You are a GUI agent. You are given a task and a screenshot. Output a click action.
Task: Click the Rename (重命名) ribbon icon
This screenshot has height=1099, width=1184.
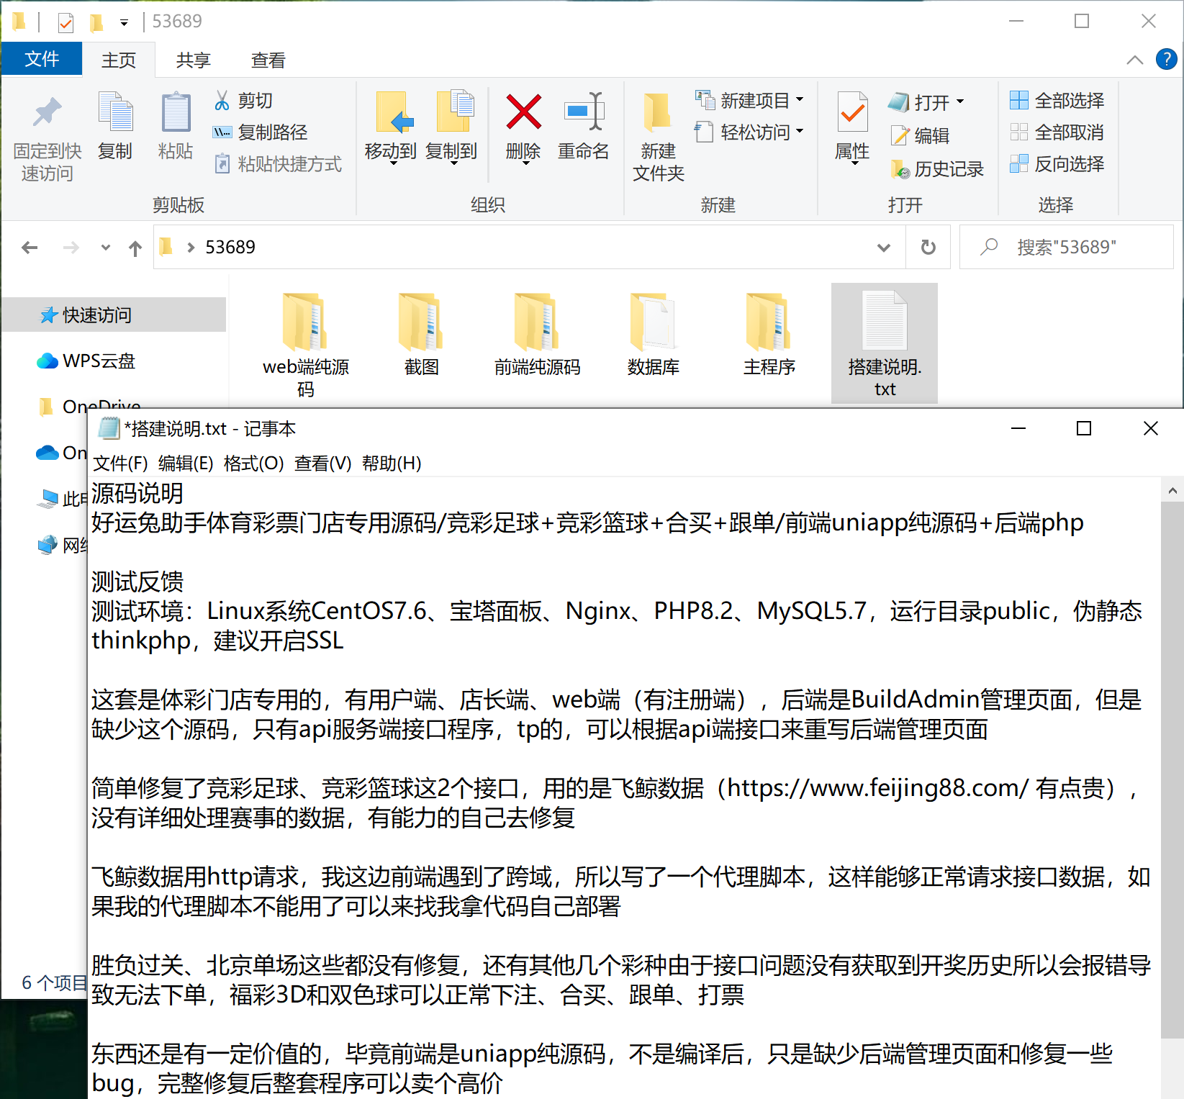coord(583,113)
